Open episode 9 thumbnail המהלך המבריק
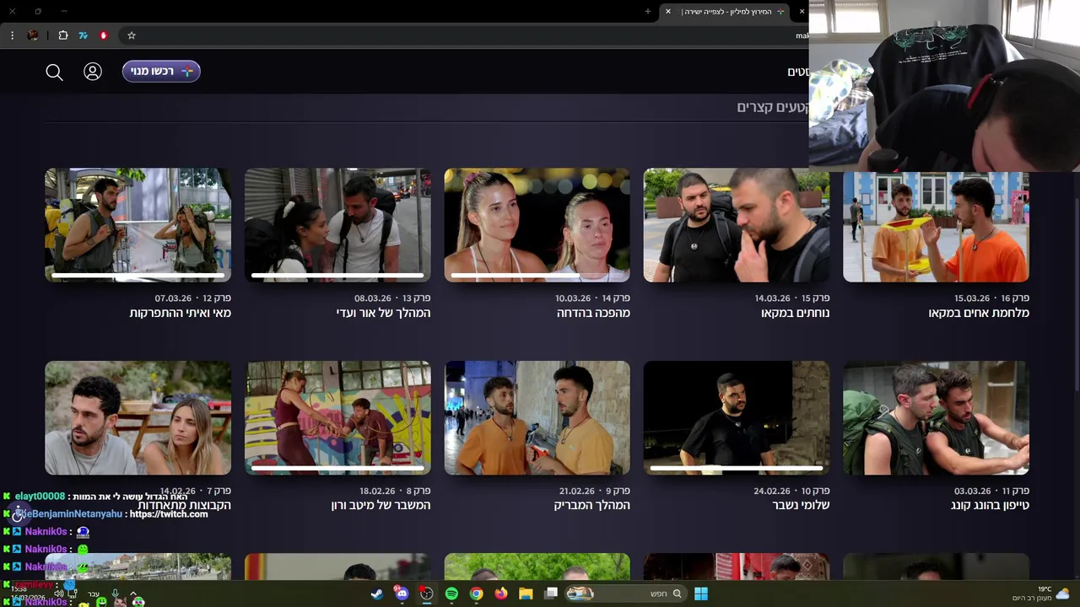1080x607 pixels. 537,418
